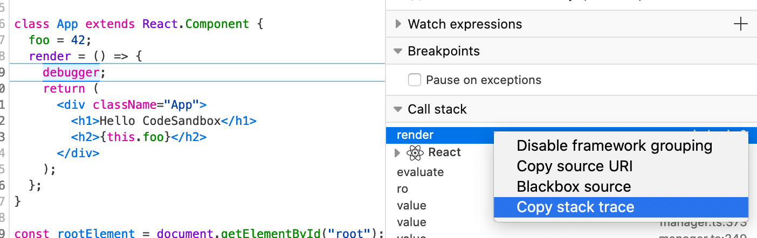
Task: Add a new watch expression with plus icon
Action: 741,24
